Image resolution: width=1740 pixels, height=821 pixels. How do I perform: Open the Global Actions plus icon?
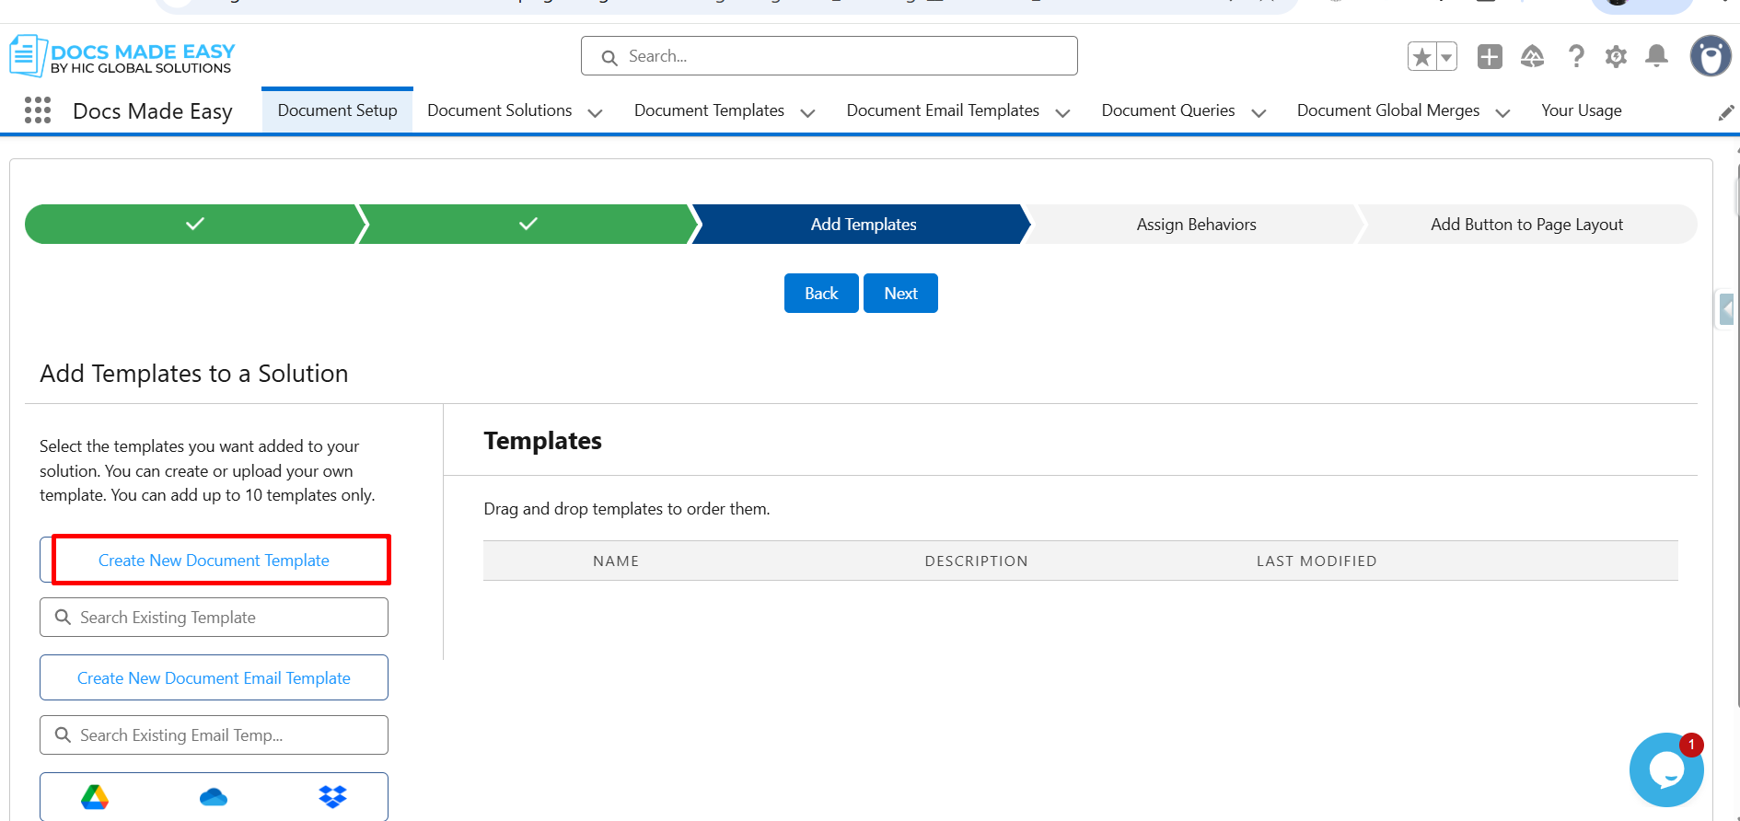tap(1489, 57)
